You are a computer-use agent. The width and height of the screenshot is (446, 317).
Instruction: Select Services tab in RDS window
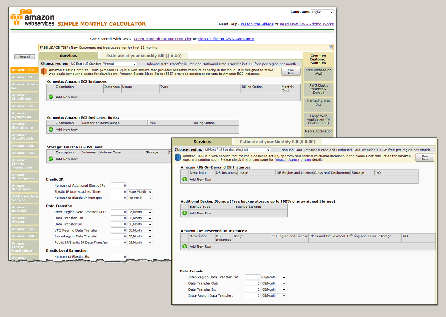click(x=202, y=142)
